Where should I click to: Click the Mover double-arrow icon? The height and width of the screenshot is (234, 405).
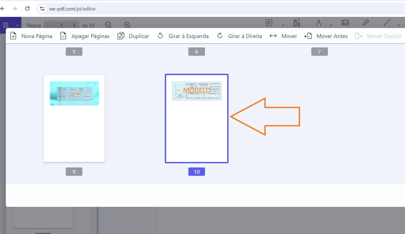[273, 36]
